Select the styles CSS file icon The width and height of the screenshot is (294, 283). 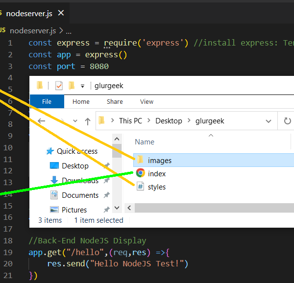(140, 187)
